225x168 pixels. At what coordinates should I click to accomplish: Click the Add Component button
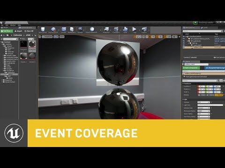point(191,68)
